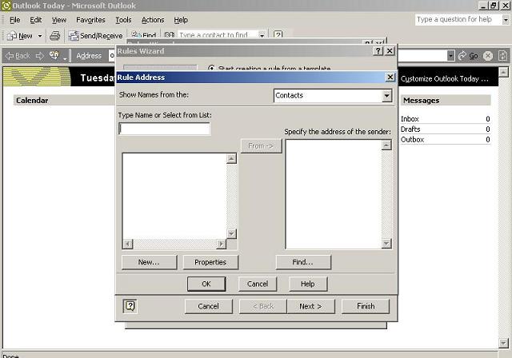Click the New... button in Rule Address
This screenshot has height=358, width=512.
click(x=149, y=262)
